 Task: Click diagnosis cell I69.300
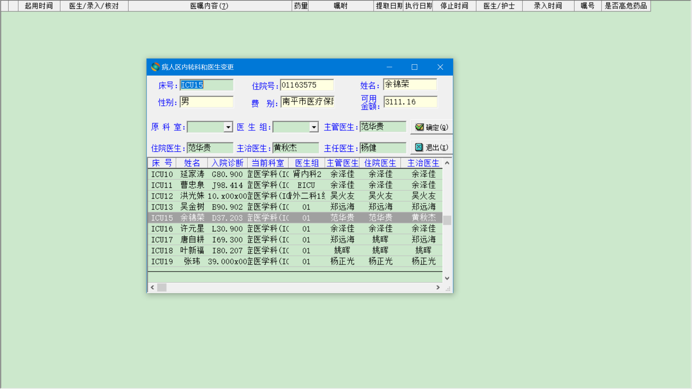227,240
